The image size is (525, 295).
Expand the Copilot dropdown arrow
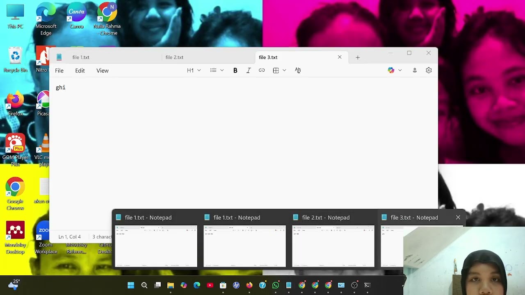[x=400, y=70]
